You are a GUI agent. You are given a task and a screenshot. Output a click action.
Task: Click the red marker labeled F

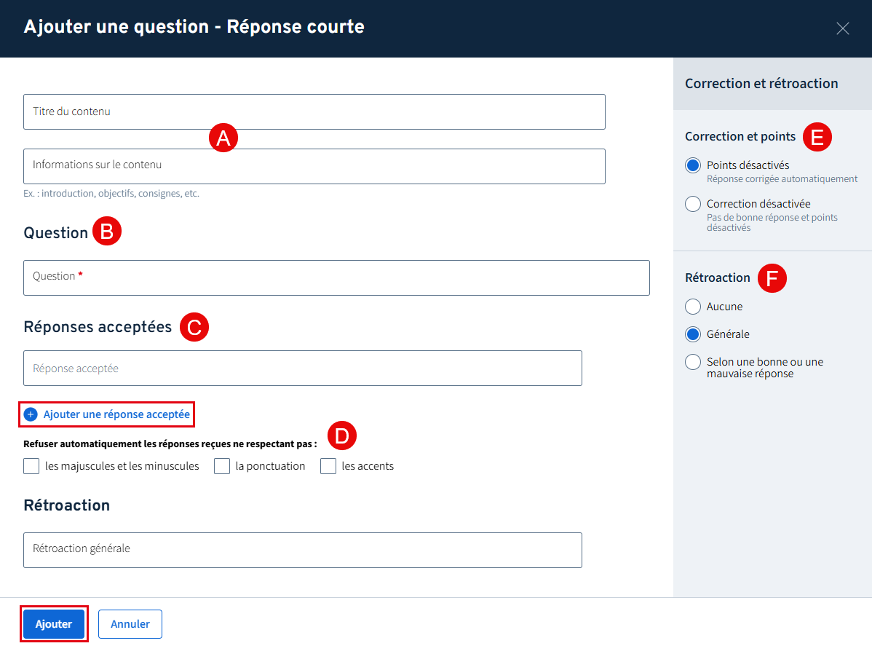pos(772,278)
